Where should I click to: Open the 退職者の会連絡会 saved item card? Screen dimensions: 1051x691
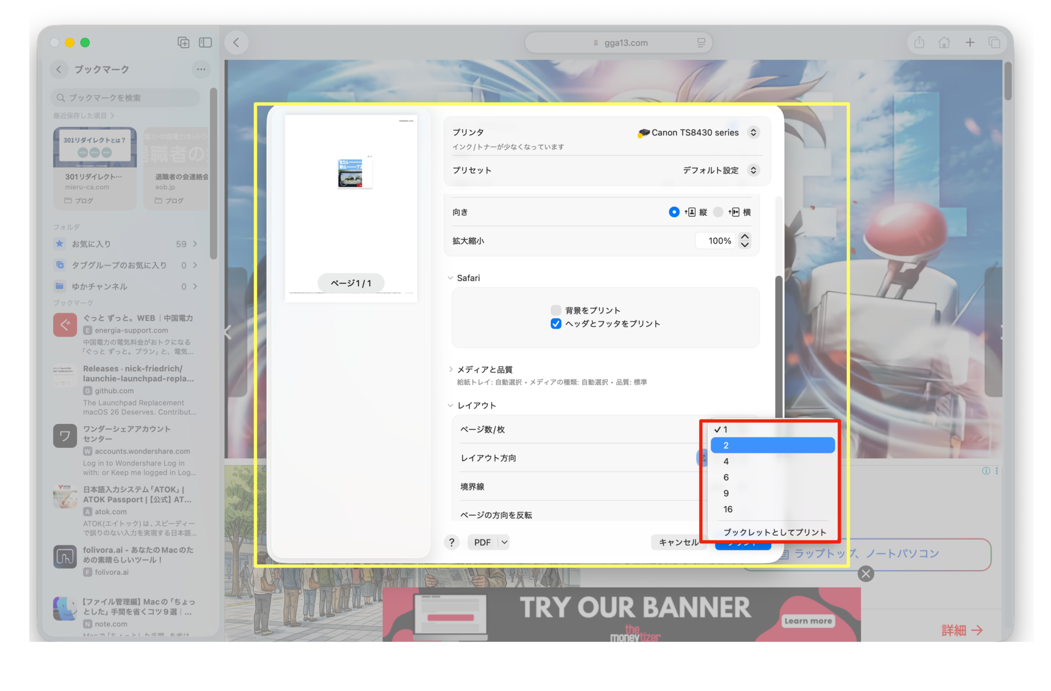pyautogui.click(x=176, y=168)
